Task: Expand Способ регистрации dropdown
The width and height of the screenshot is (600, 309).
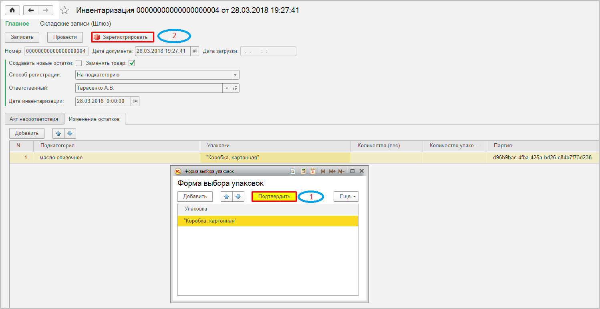Action: click(x=235, y=75)
